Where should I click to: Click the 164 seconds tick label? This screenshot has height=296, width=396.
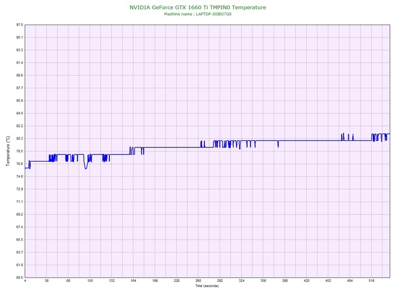(x=133, y=281)
